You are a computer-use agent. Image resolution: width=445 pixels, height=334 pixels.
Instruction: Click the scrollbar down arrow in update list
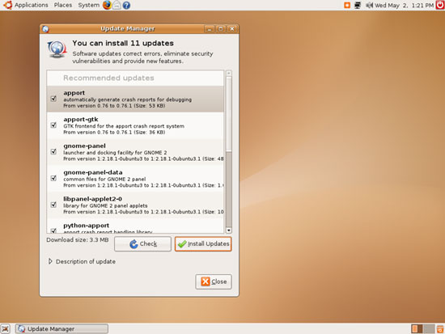(229, 230)
